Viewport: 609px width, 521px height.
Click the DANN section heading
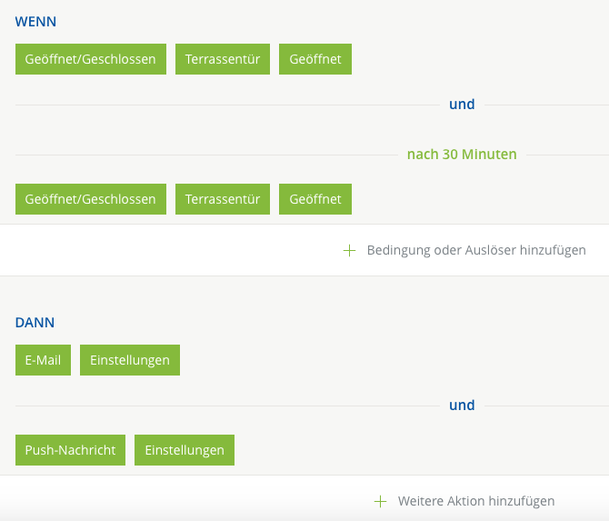35,322
